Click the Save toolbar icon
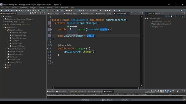This screenshot has width=186, height=104. coord(6,10)
